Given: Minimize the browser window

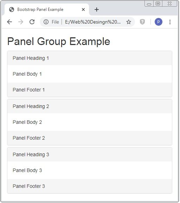Looking at the screenshot, I should [x=149, y=4].
